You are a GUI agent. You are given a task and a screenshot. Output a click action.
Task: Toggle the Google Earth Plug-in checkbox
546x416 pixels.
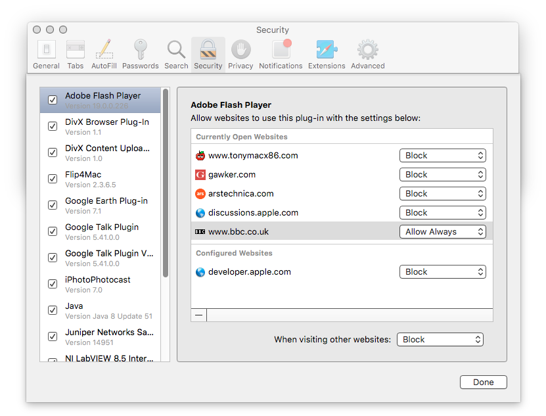coord(53,205)
